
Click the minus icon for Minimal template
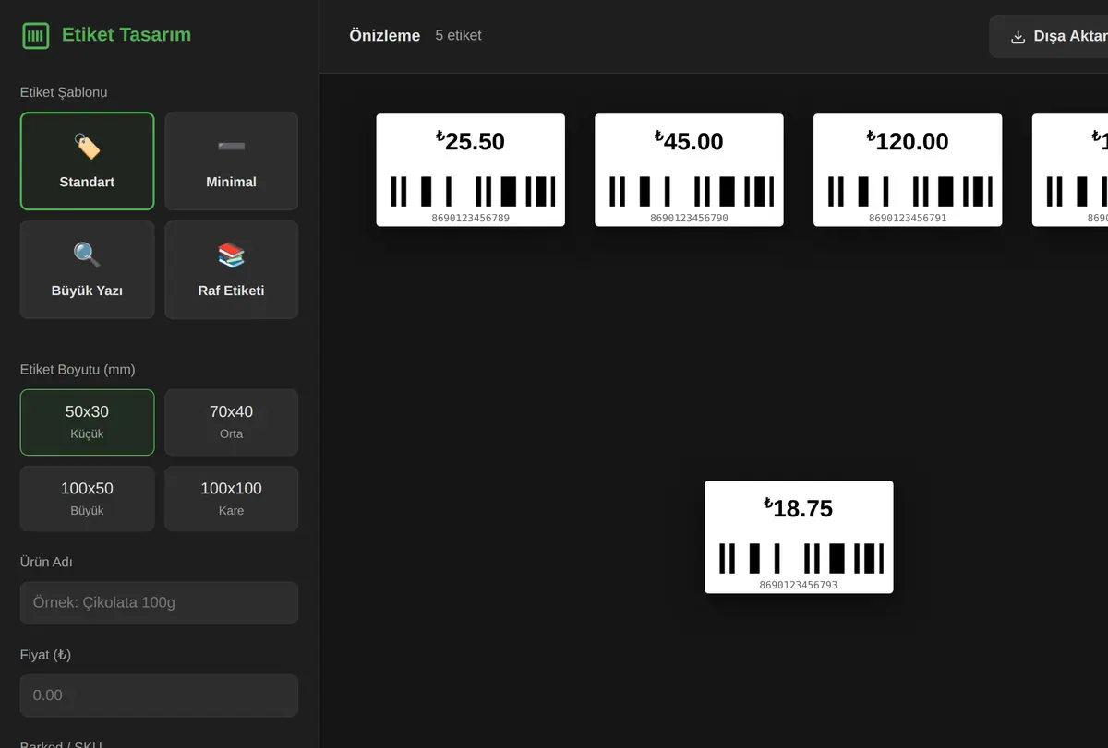tap(231, 147)
